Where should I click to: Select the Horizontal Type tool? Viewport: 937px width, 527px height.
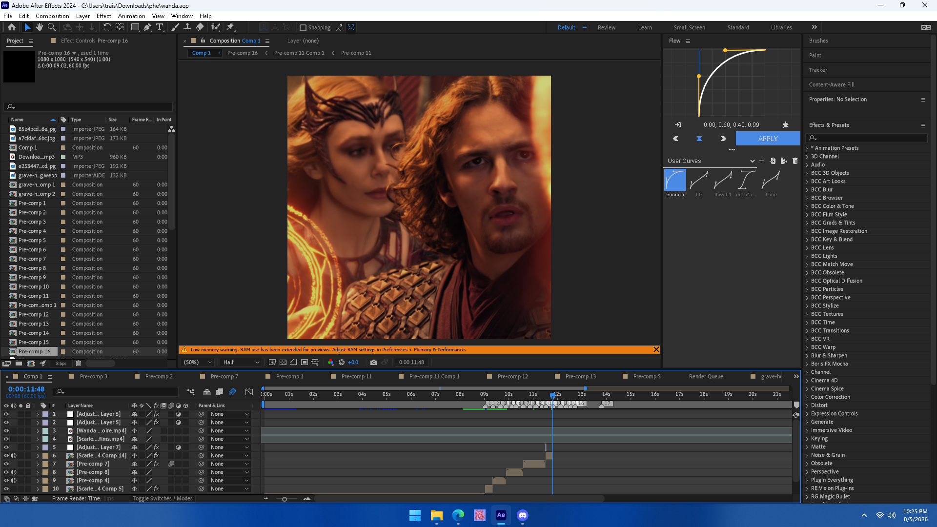pos(160,27)
